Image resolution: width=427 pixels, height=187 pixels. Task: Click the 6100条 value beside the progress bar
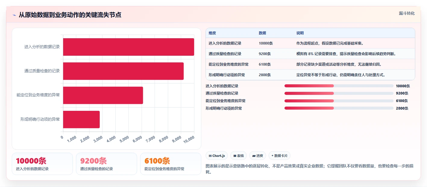402,101
